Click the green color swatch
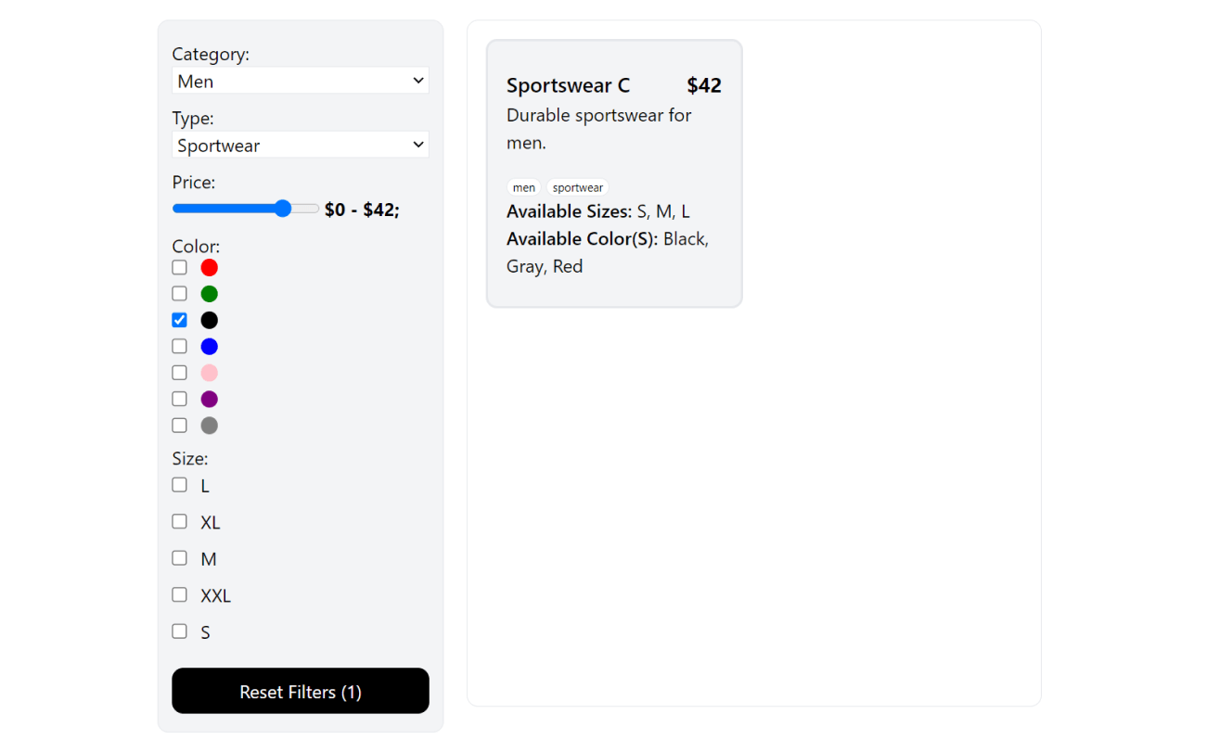1206x752 pixels. coord(210,294)
